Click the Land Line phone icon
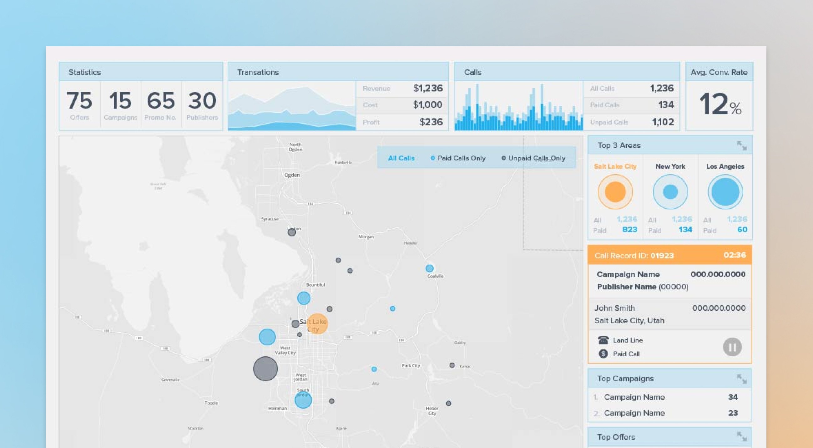Viewport: 813px width, 448px height. coord(603,340)
